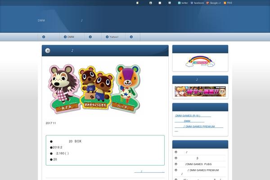
Task: Select the '2,160 ( )' price line
Action: (x=59, y=153)
